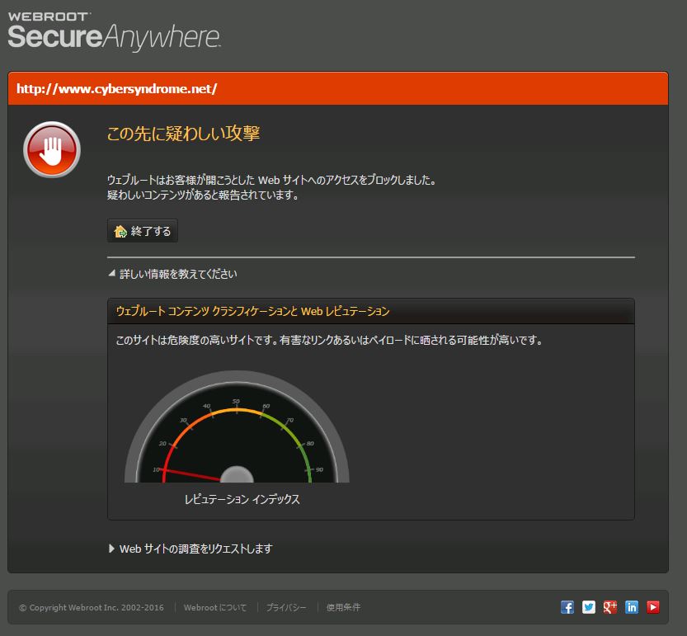This screenshot has width=687, height=636.
Task: Open the Webroot について link
Action: pos(215,607)
